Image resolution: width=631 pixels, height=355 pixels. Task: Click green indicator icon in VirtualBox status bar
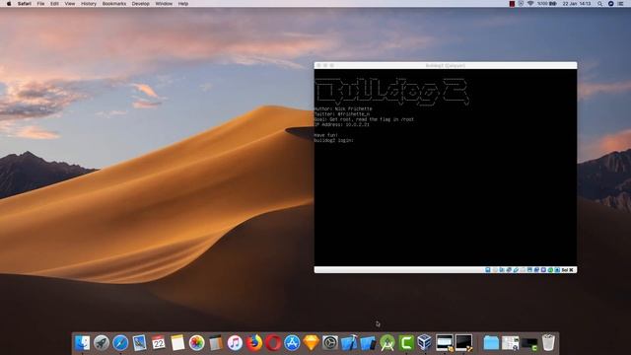point(550,269)
